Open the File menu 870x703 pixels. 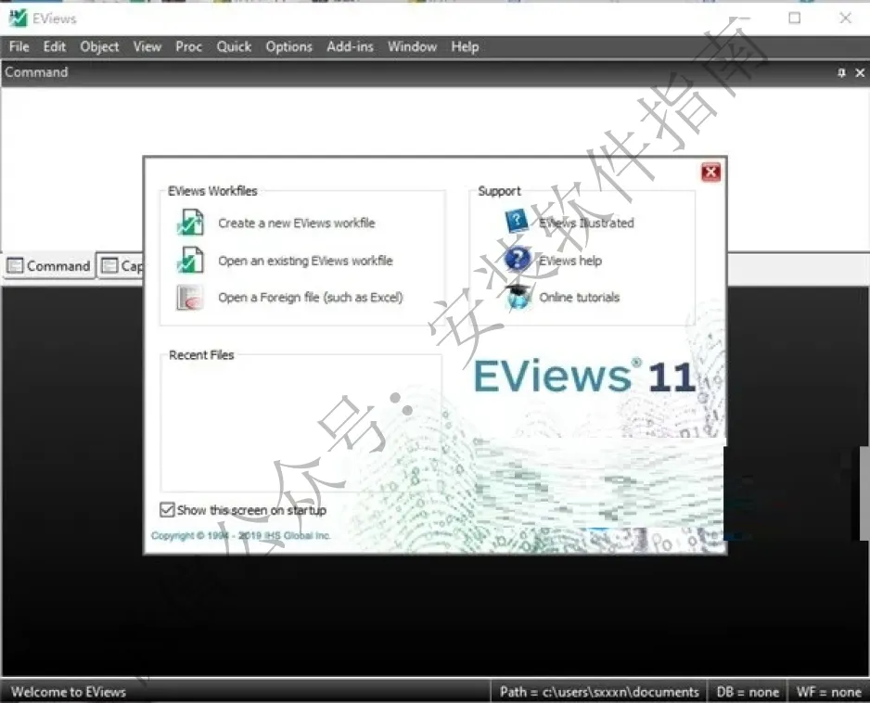click(x=19, y=46)
